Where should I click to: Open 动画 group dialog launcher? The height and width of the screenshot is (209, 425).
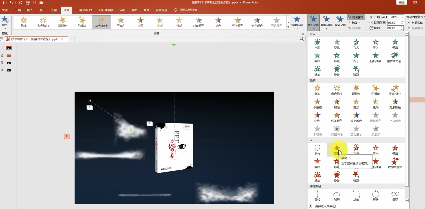tap(303, 34)
